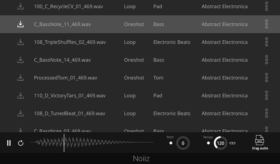Viewport: 280px width, 164px height.
Task: Toggle the Pitch enable dot
Action: click(x=171, y=143)
